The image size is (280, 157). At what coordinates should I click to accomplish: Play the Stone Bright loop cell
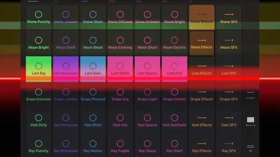[x=175, y=17]
